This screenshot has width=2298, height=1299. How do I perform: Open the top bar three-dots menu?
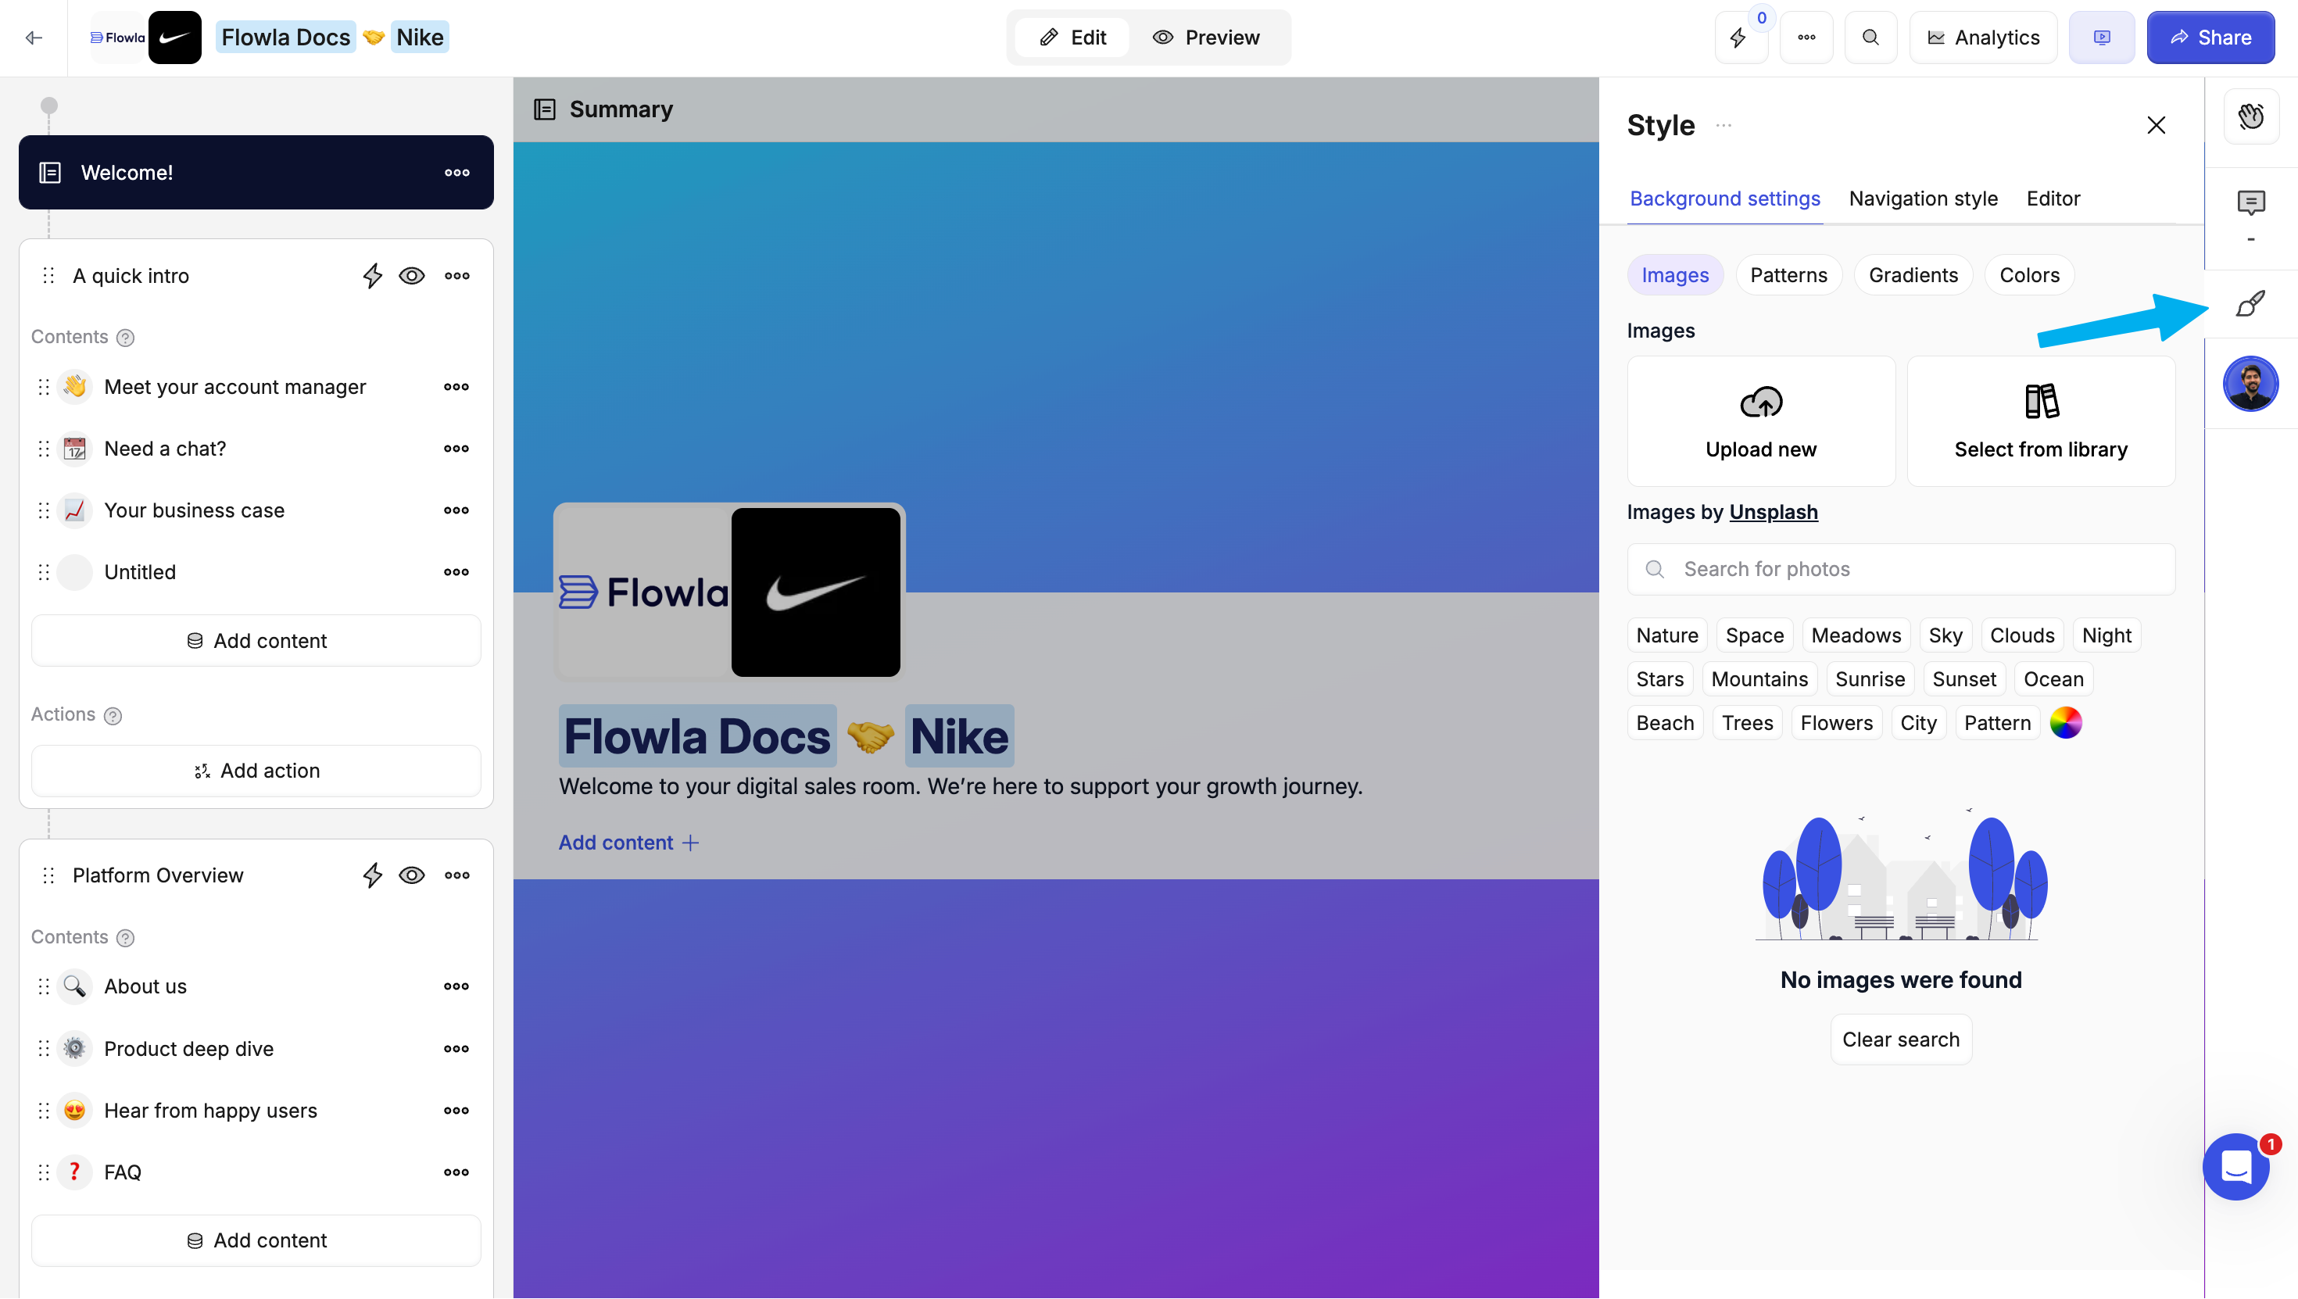1806,38
